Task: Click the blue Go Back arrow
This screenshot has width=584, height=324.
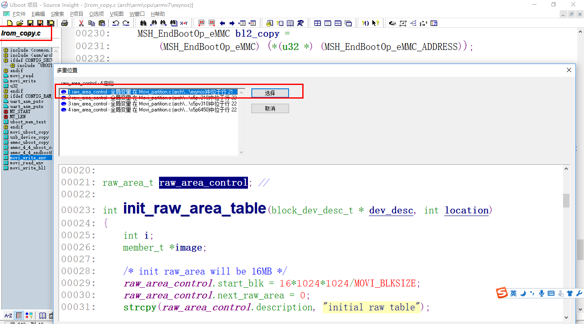Action: pyautogui.click(x=222, y=23)
